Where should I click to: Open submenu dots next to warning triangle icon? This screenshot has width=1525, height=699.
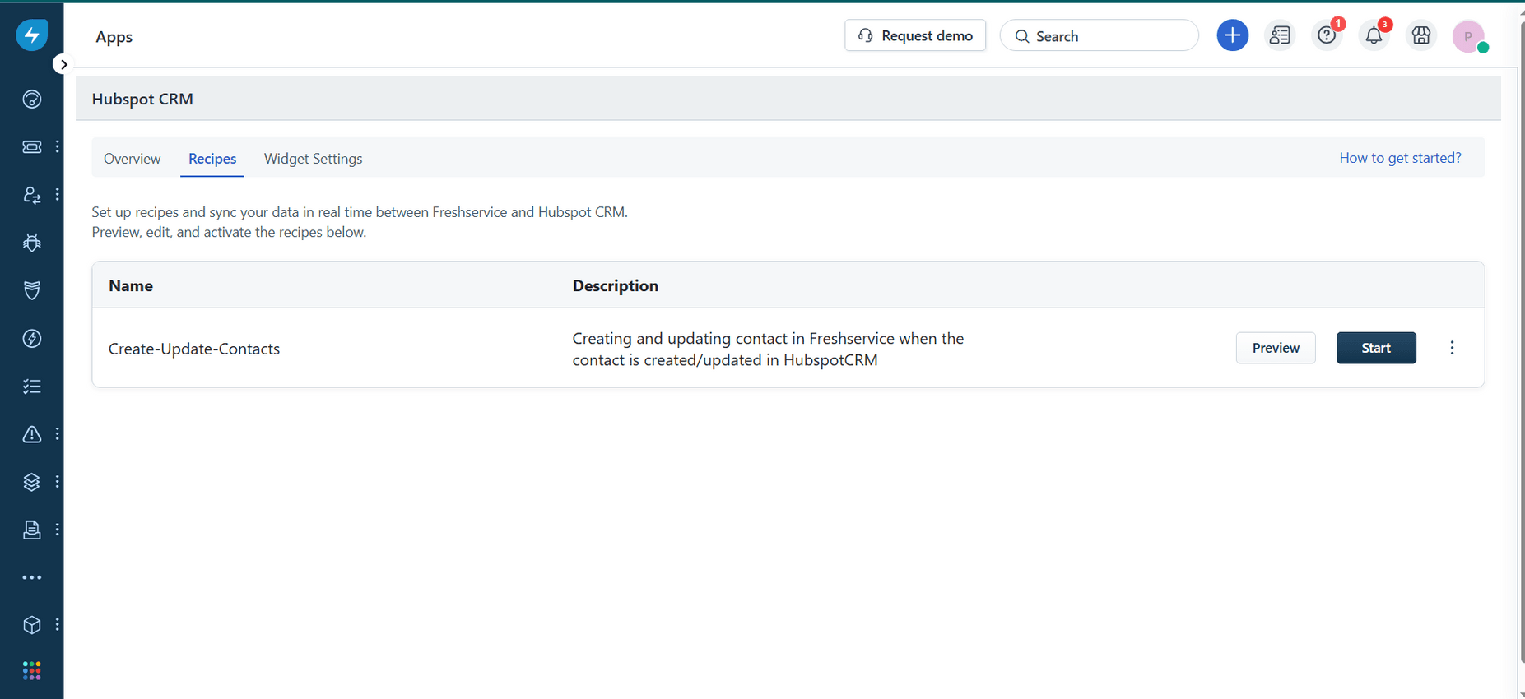pyautogui.click(x=57, y=434)
